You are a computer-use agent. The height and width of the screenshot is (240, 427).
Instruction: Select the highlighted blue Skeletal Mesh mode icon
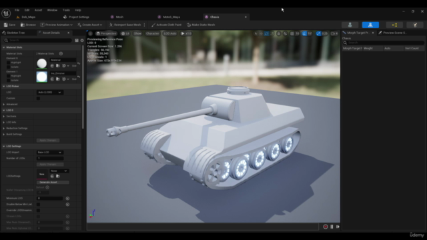click(370, 25)
